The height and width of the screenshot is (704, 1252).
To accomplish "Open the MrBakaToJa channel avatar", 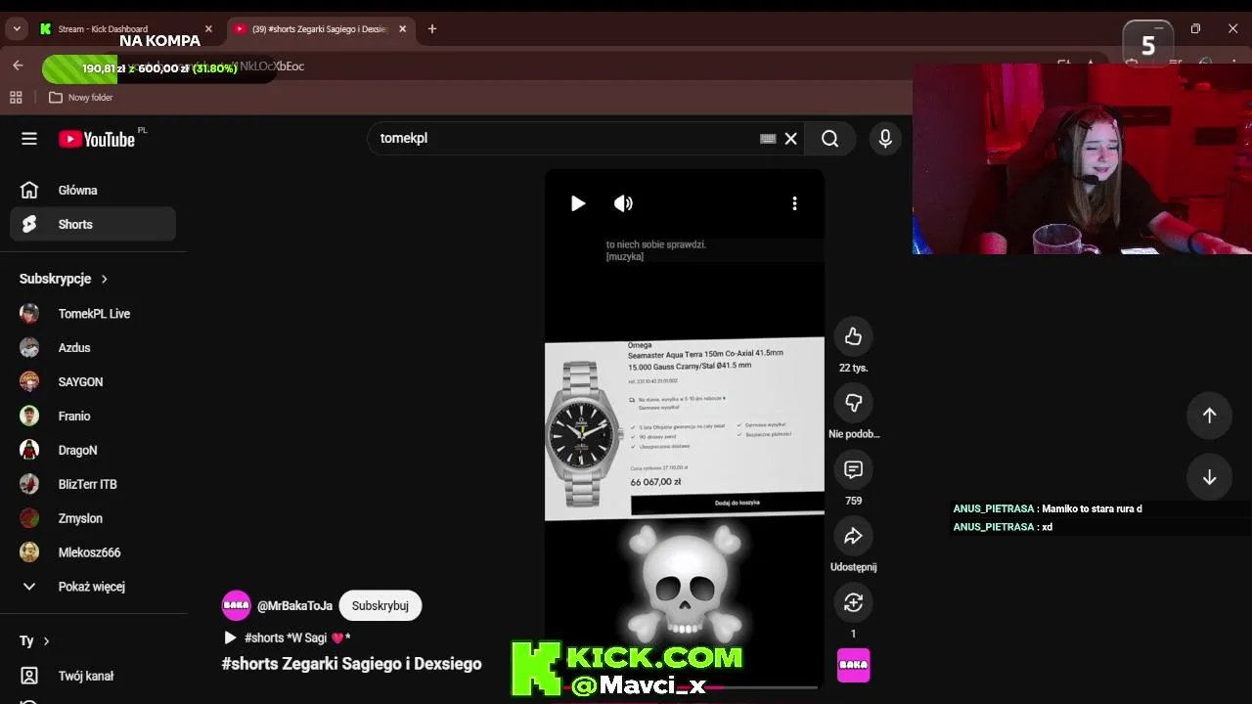I will coord(236,605).
